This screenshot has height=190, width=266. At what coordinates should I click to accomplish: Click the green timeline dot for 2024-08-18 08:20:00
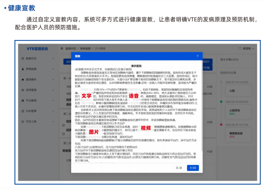click(x=221, y=102)
